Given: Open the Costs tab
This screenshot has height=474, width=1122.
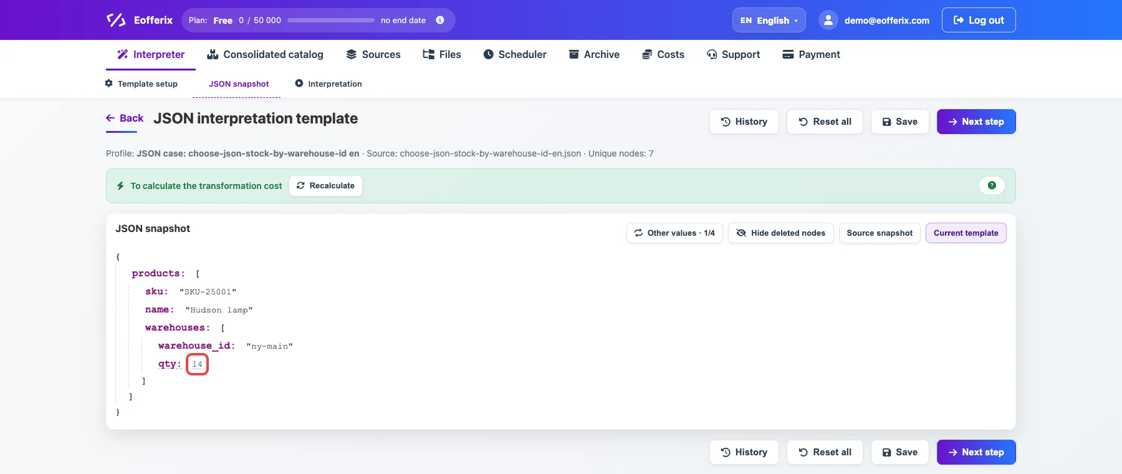Looking at the screenshot, I should coord(663,54).
